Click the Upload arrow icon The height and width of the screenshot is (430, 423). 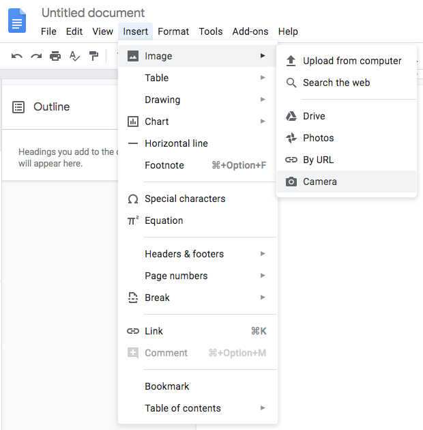pos(291,61)
